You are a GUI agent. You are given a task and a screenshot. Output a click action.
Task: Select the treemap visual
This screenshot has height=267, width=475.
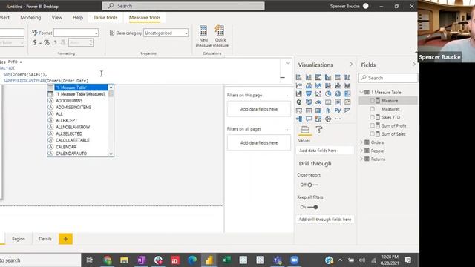pyautogui.click(x=347, y=94)
